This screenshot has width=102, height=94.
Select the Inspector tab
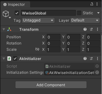pyautogui.click(x=14, y=4)
